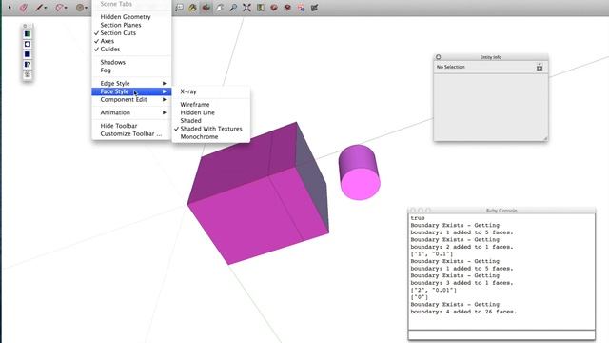This screenshot has height=343, width=609.
Task: Click the multicolored toolbar icon beside Share Model
Action: click(x=301, y=8)
